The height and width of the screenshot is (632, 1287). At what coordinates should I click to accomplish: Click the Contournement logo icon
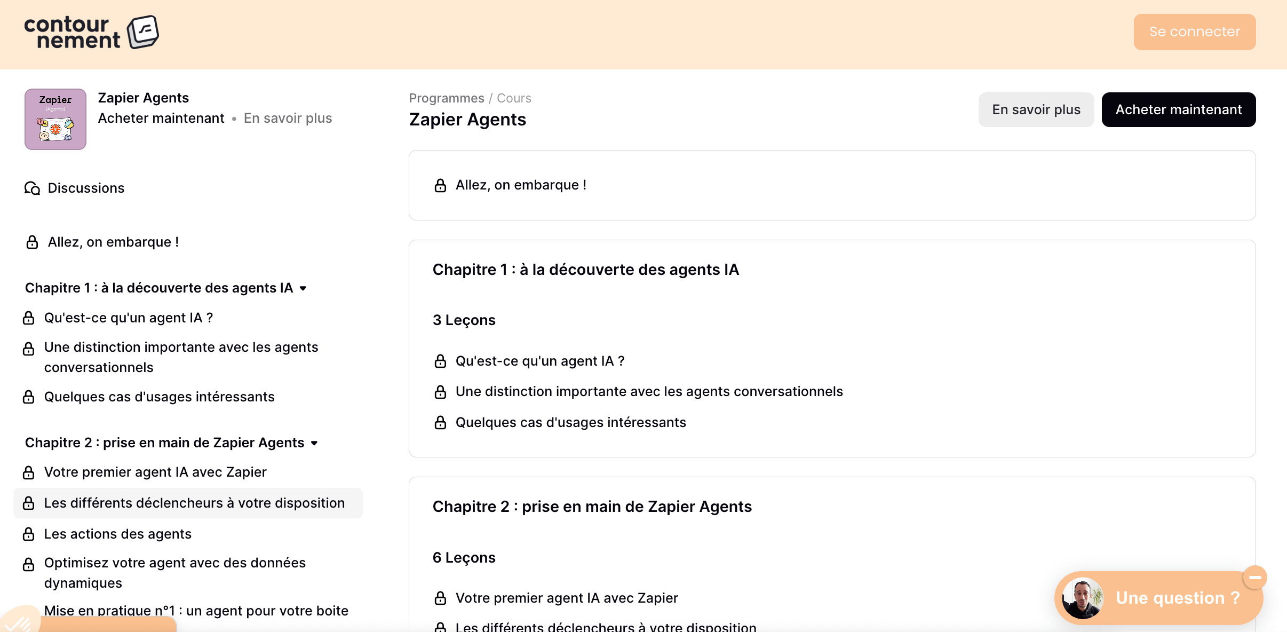tap(143, 32)
